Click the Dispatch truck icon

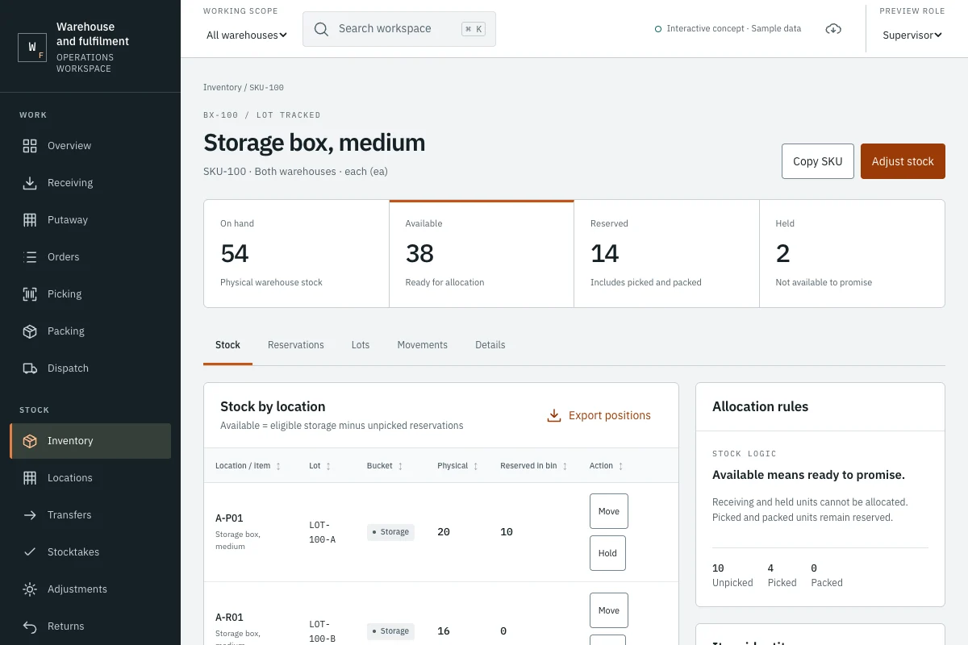pyautogui.click(x=30, y=368)
